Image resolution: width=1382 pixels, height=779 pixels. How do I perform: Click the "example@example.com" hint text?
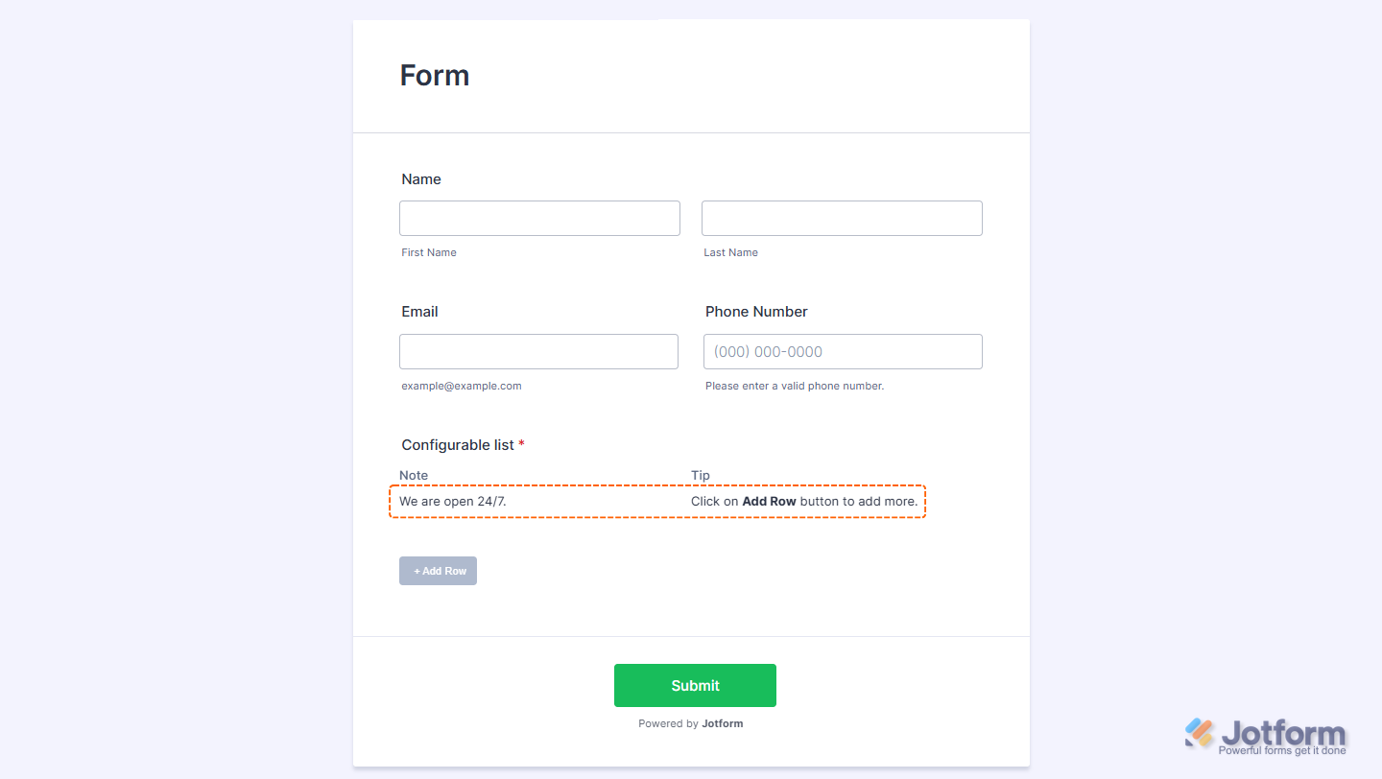tap(462, 386)
